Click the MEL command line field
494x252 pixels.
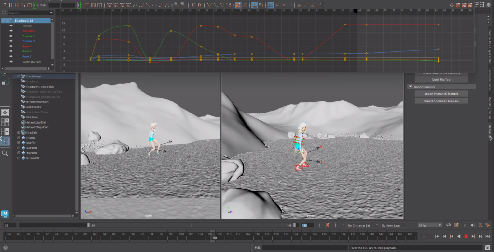[305, 248]
